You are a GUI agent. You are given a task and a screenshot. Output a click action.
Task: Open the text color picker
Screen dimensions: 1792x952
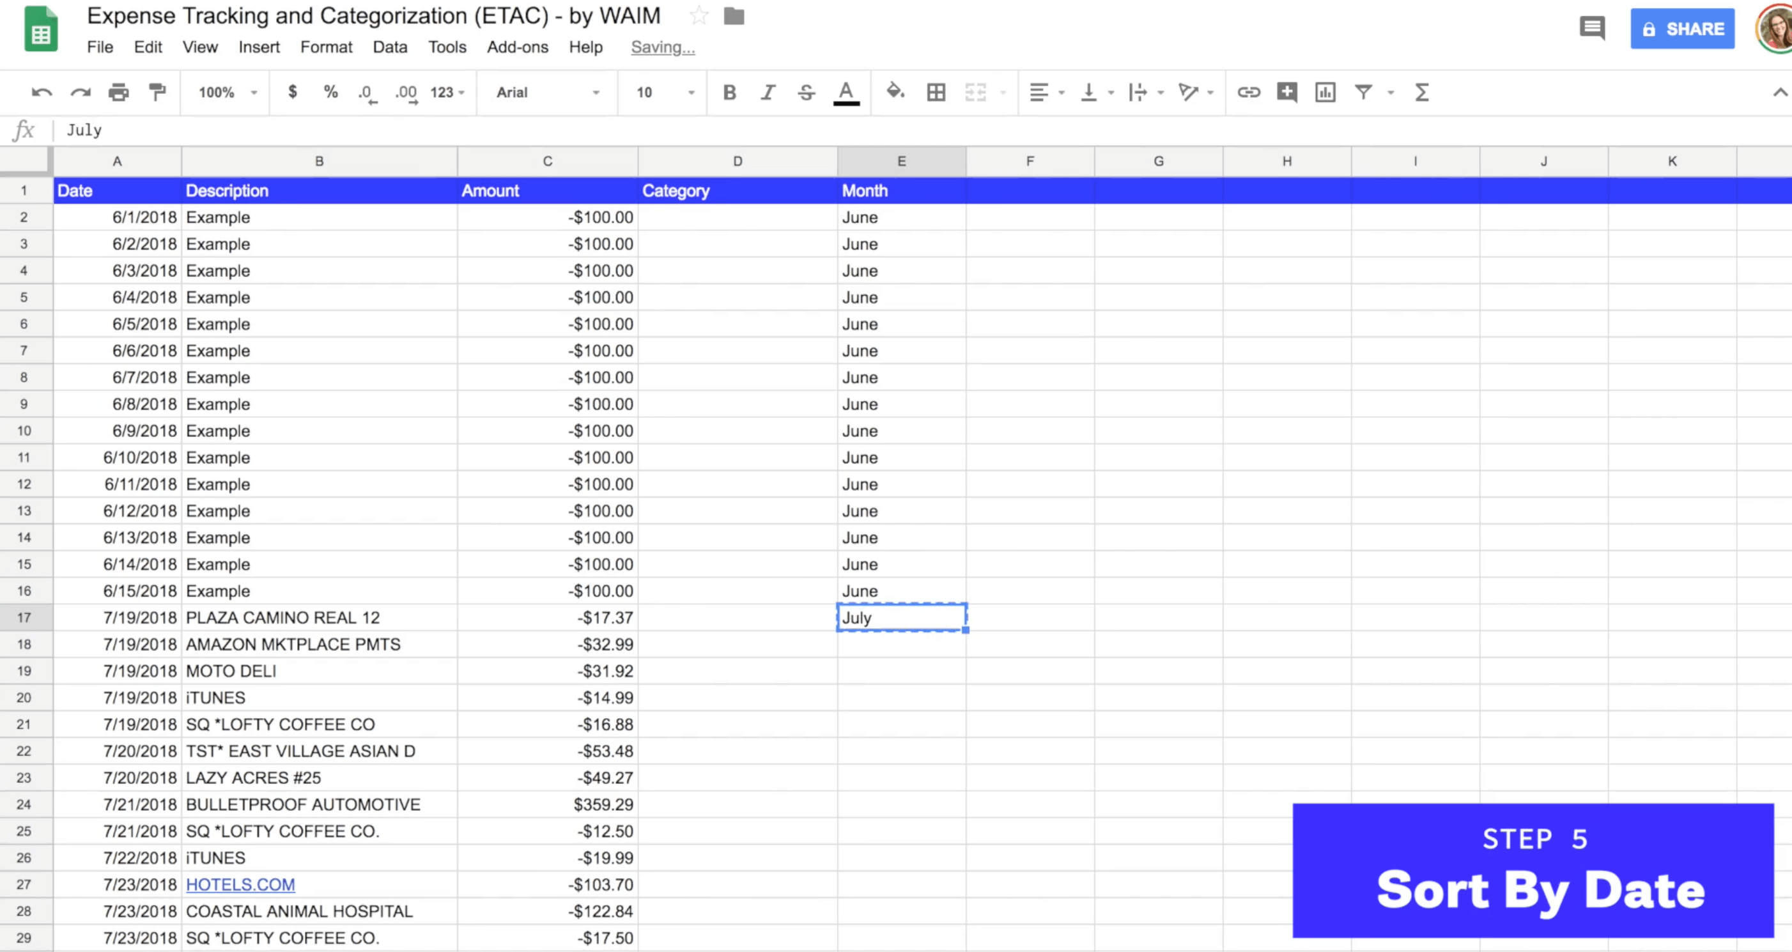pyautogui.click(x=846, y=93)
